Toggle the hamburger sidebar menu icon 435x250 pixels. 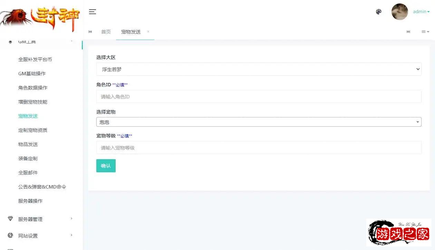point(92,12)
